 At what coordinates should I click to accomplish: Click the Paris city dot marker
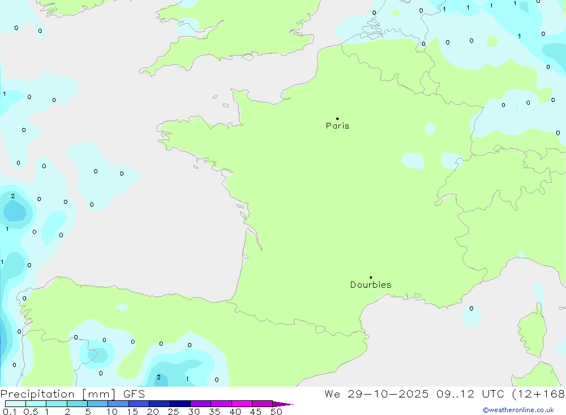(x=337, y=118)
